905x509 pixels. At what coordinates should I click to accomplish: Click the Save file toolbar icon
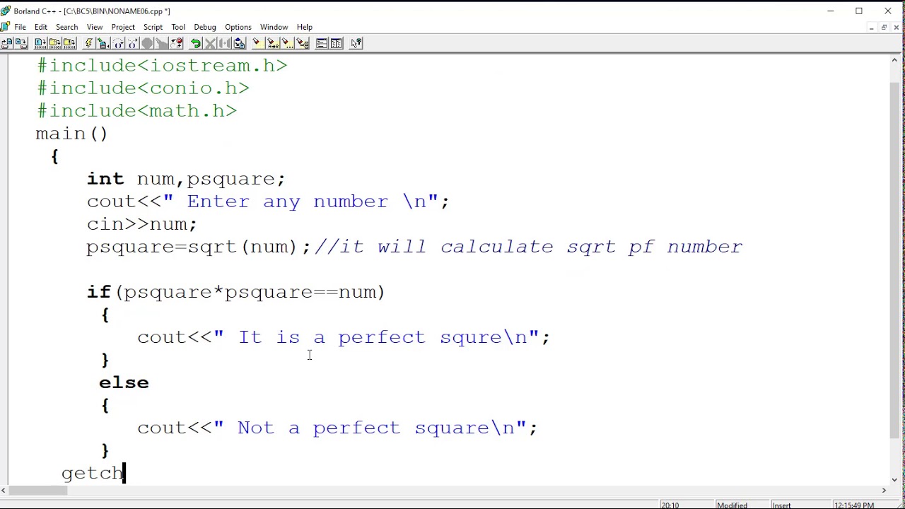pos(21,43)
